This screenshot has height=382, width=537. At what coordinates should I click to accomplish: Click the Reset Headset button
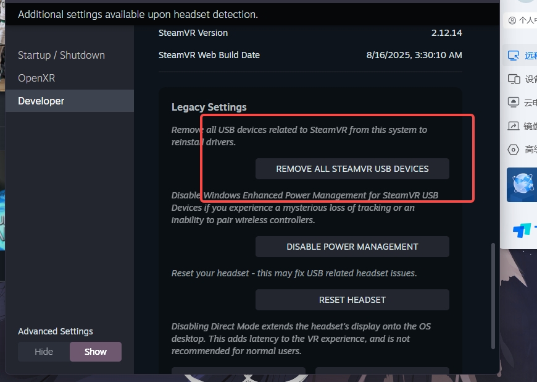coord(352,300)
